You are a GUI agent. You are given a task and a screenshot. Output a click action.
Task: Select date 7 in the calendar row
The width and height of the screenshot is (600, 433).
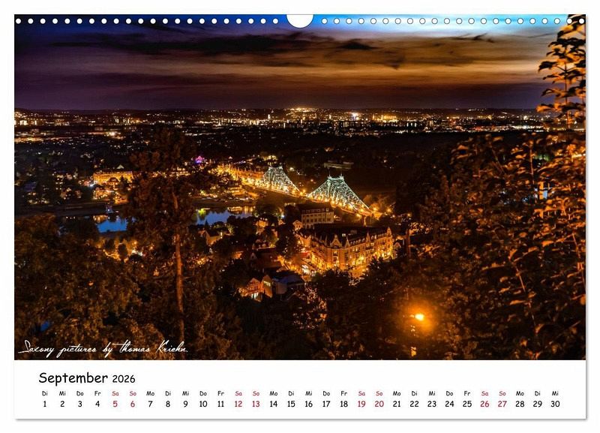click(151, 404)
